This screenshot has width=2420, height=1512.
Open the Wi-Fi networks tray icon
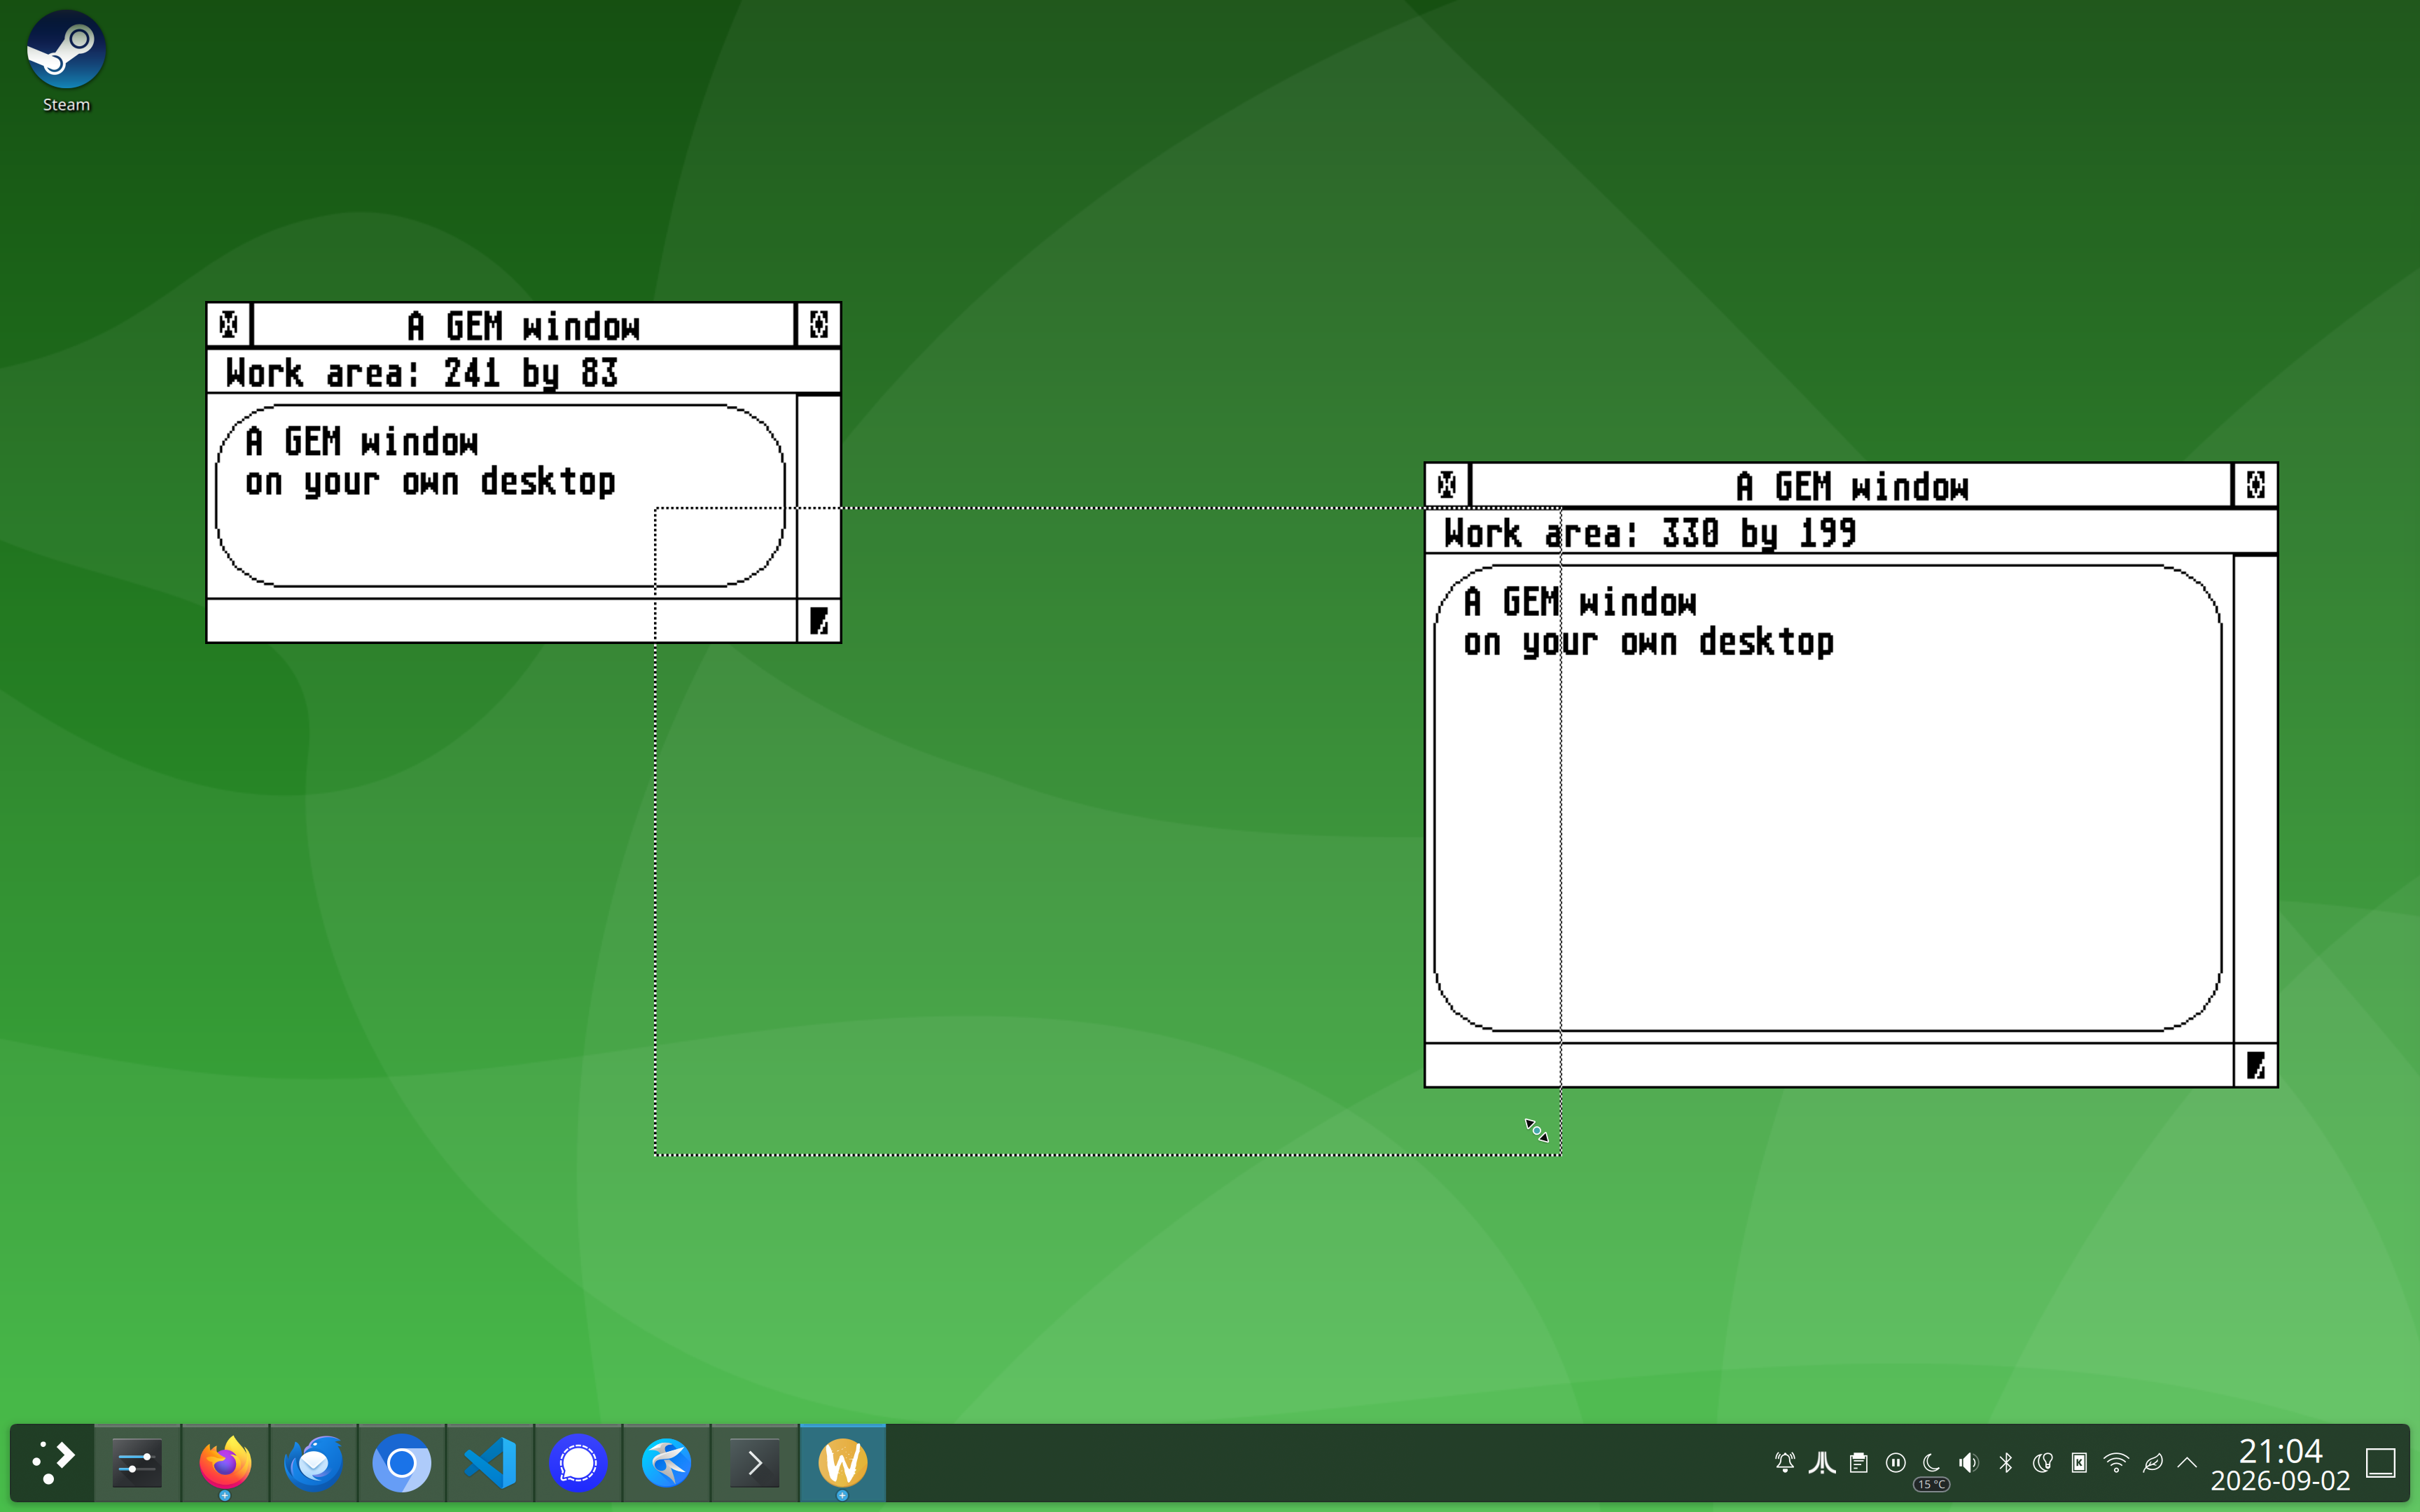[x=2116, y=1463]
